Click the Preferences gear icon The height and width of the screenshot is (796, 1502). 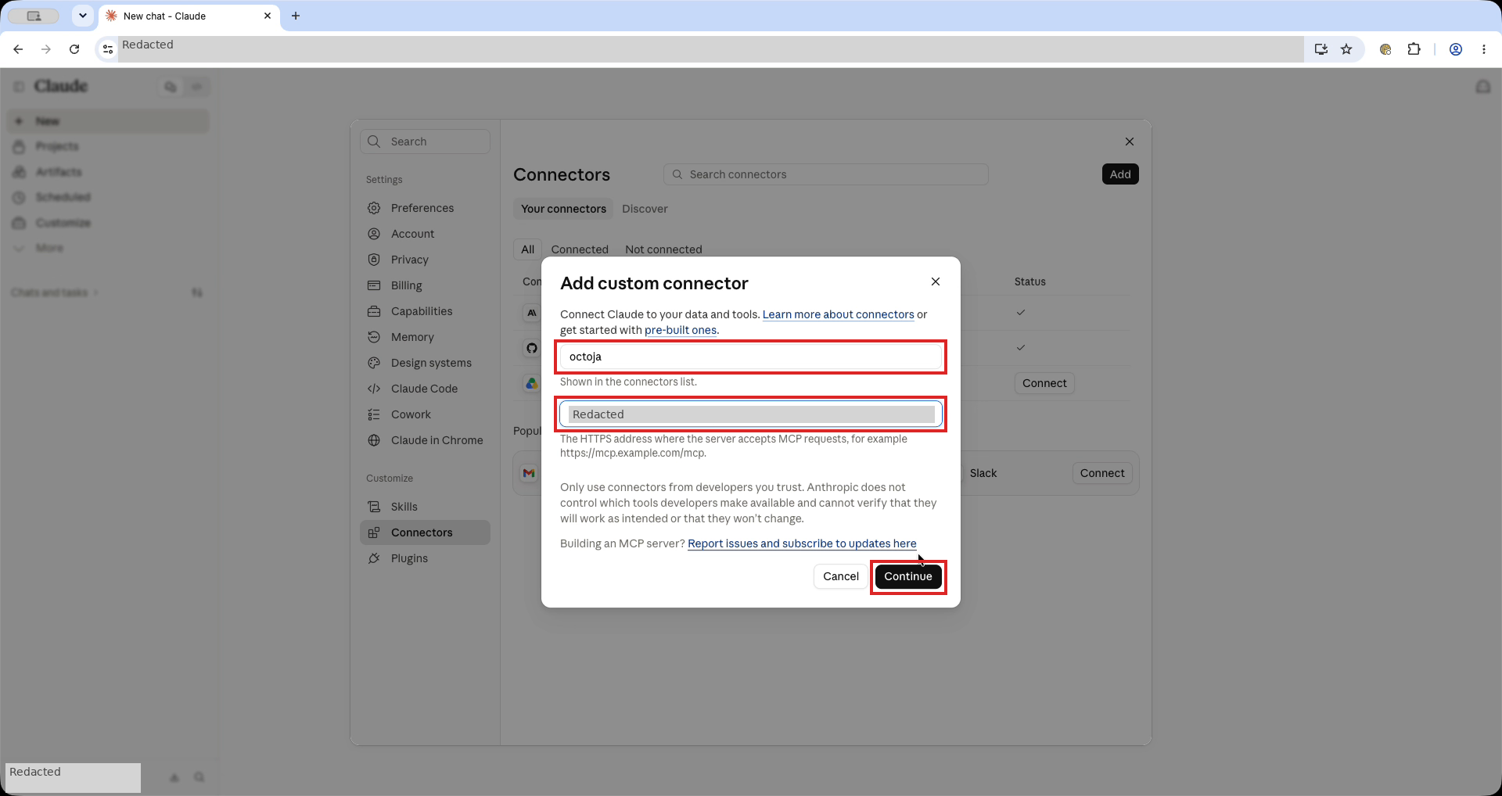[x=374, y=208]
